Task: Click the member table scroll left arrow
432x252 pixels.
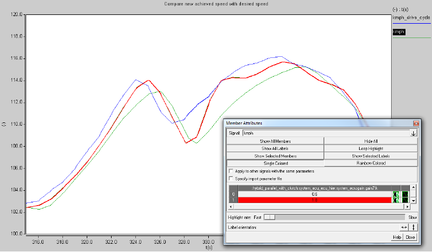Action: coord(231,206)
